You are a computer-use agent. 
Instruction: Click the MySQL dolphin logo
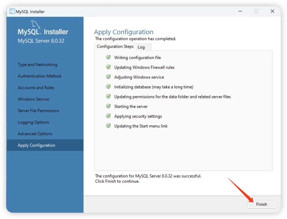click(x=36, y=24)
